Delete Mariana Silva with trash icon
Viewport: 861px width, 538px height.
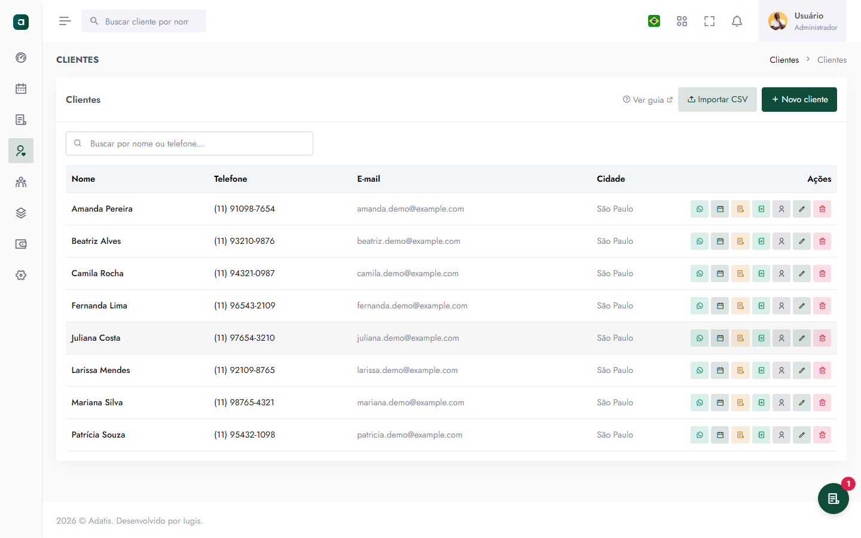click(822, 403)
